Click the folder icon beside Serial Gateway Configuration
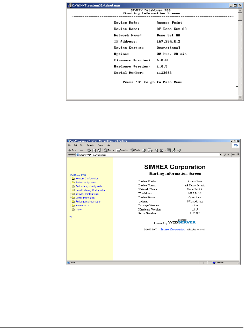This screenshot has width=246, height=328. (x=73, y=190)
